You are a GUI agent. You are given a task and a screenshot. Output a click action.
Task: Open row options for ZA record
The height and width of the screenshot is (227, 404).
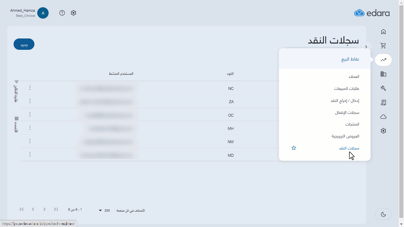point(30,101)
